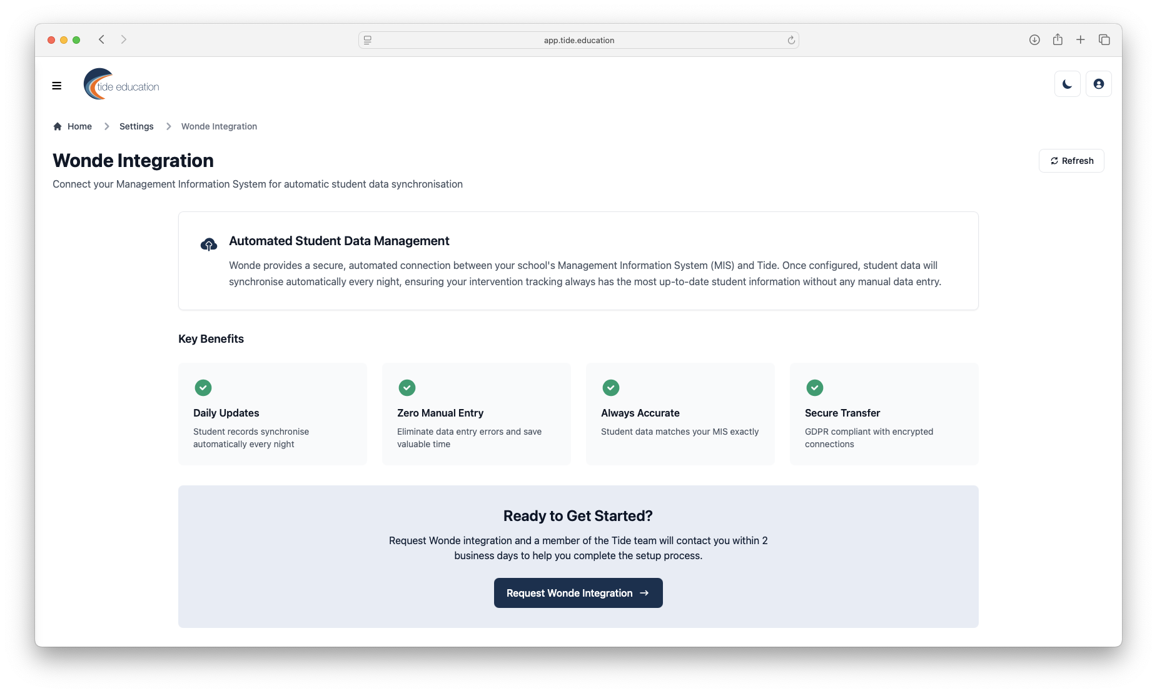Image resolution: width=1157 pixels, height=693 pixels.
Task: Open Safari downloads icon
Action: [1034, 40]
